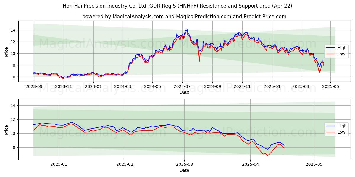
Task: Click 'Low' in the upper chart legend
Action: (x=341, y=54)
